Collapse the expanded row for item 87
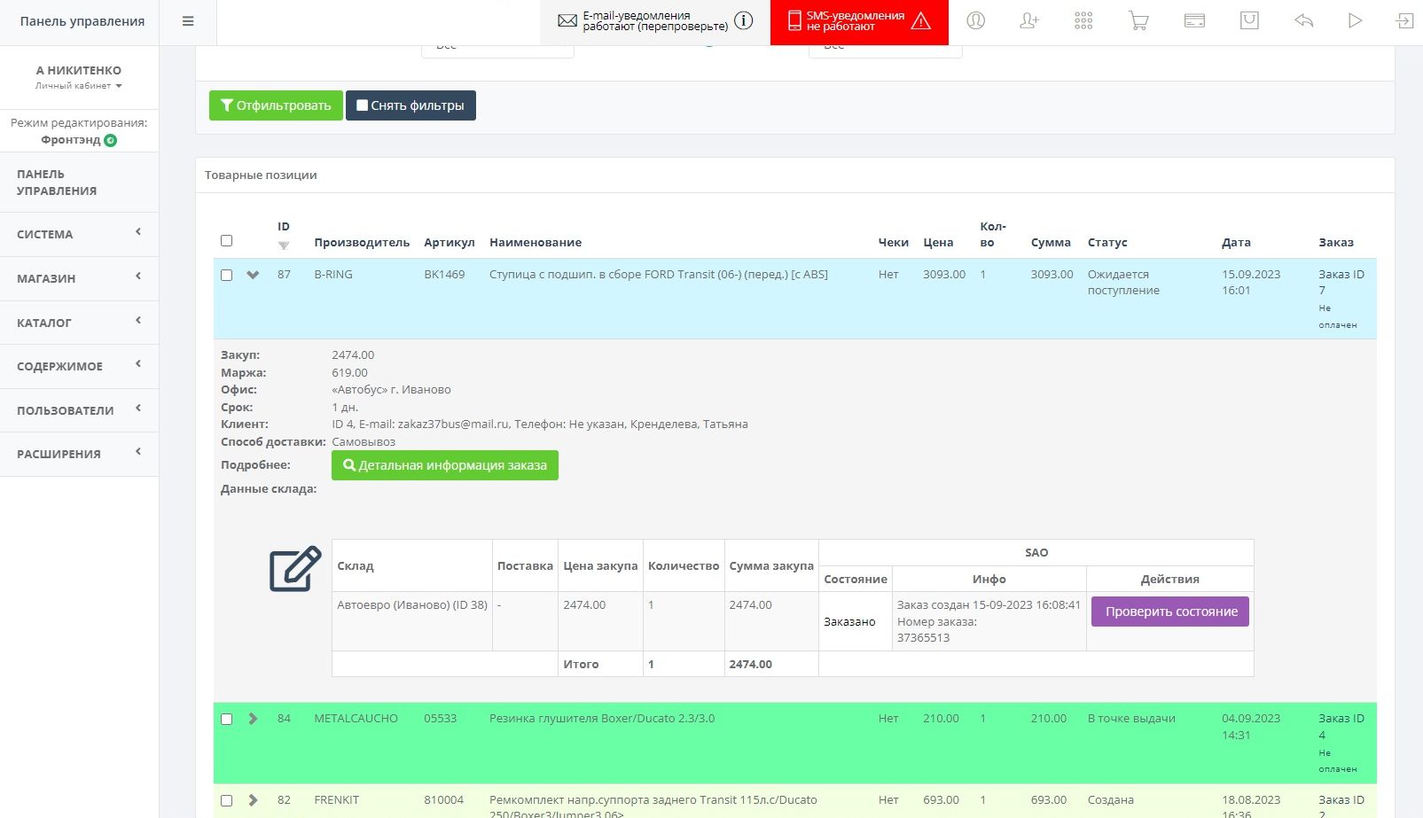1423x818 pixels. pyautogui.click(x=253, y=276)
